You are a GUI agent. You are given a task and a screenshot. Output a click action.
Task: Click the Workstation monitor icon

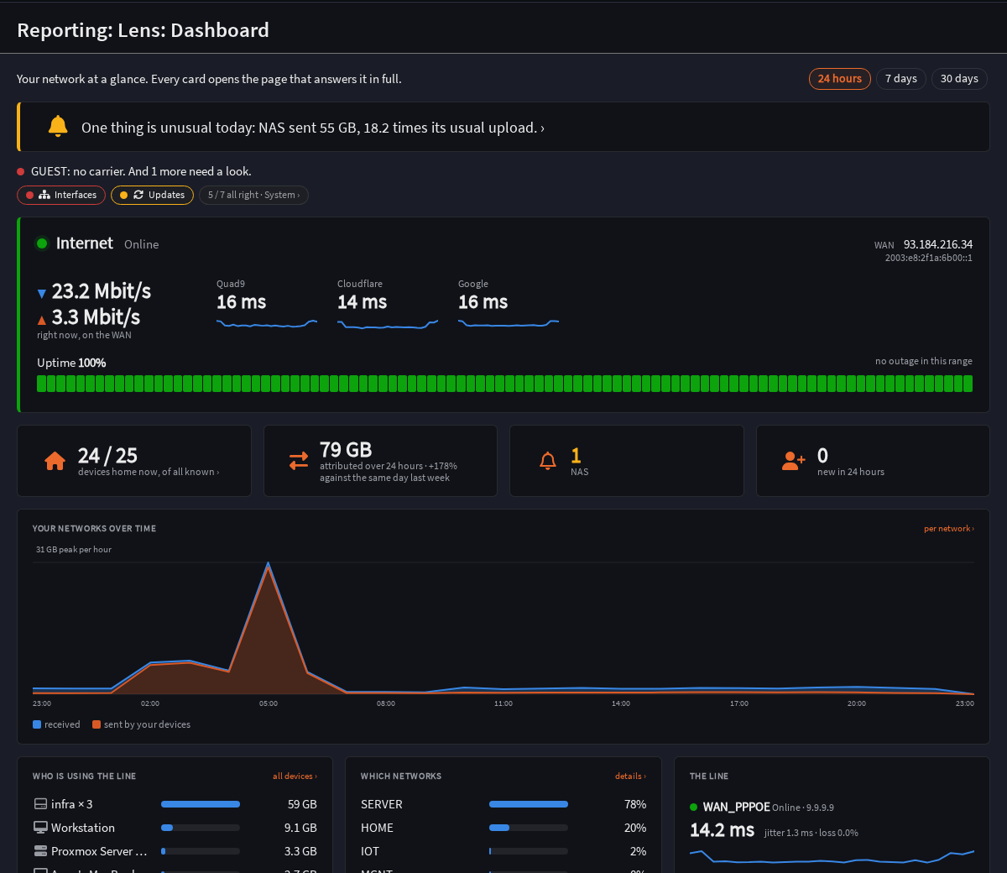40,828
